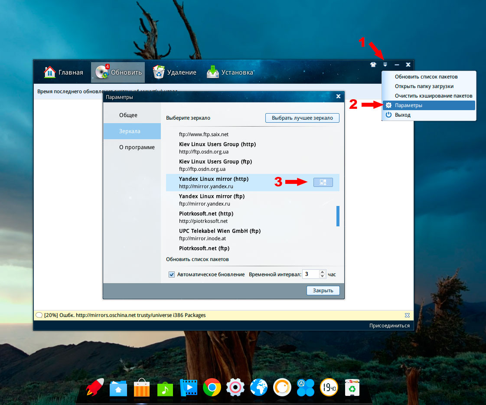
Task: Increase the Временной интервал value
Action: pyautogui.click(x=322, y=272)
